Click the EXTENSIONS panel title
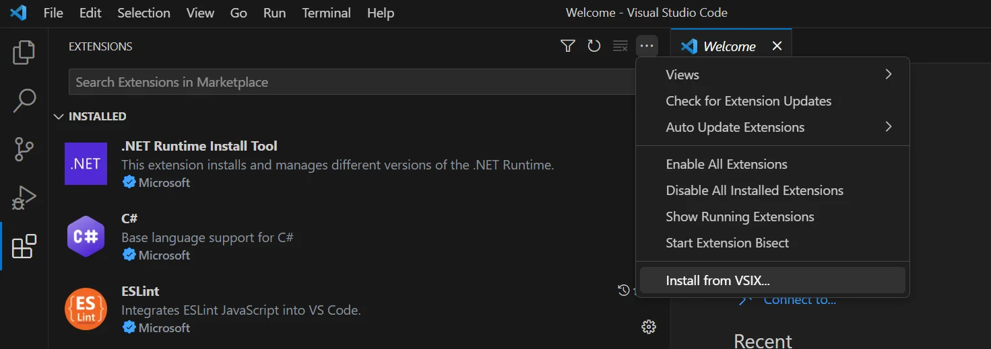991x349 pixels. click(x=100, y=46)
